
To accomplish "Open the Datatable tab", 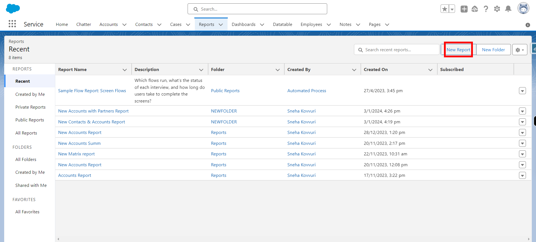I will click(283, 25).
